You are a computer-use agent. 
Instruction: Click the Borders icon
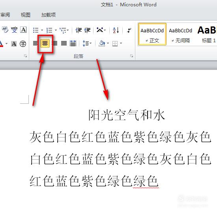115,43
